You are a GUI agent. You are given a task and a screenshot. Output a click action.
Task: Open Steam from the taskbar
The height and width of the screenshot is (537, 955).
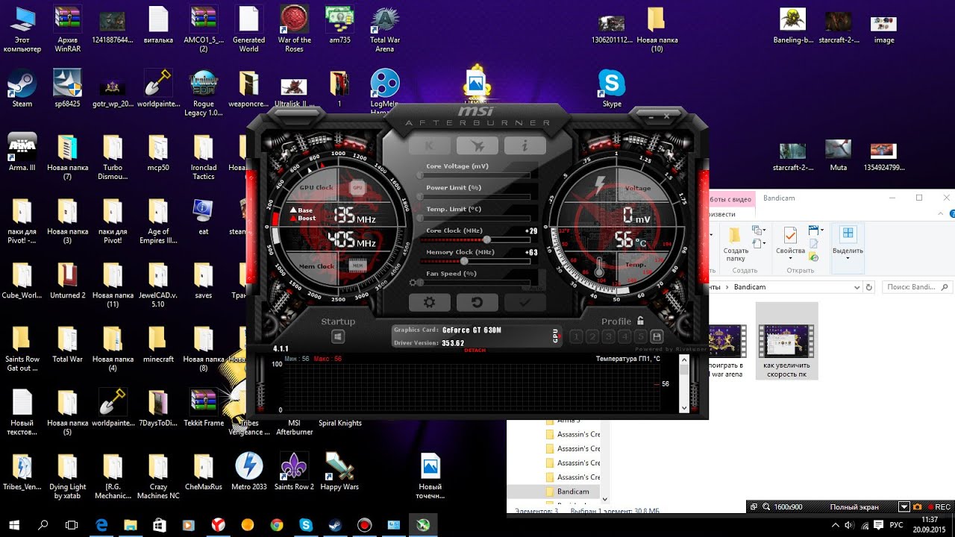pos(335,525)
